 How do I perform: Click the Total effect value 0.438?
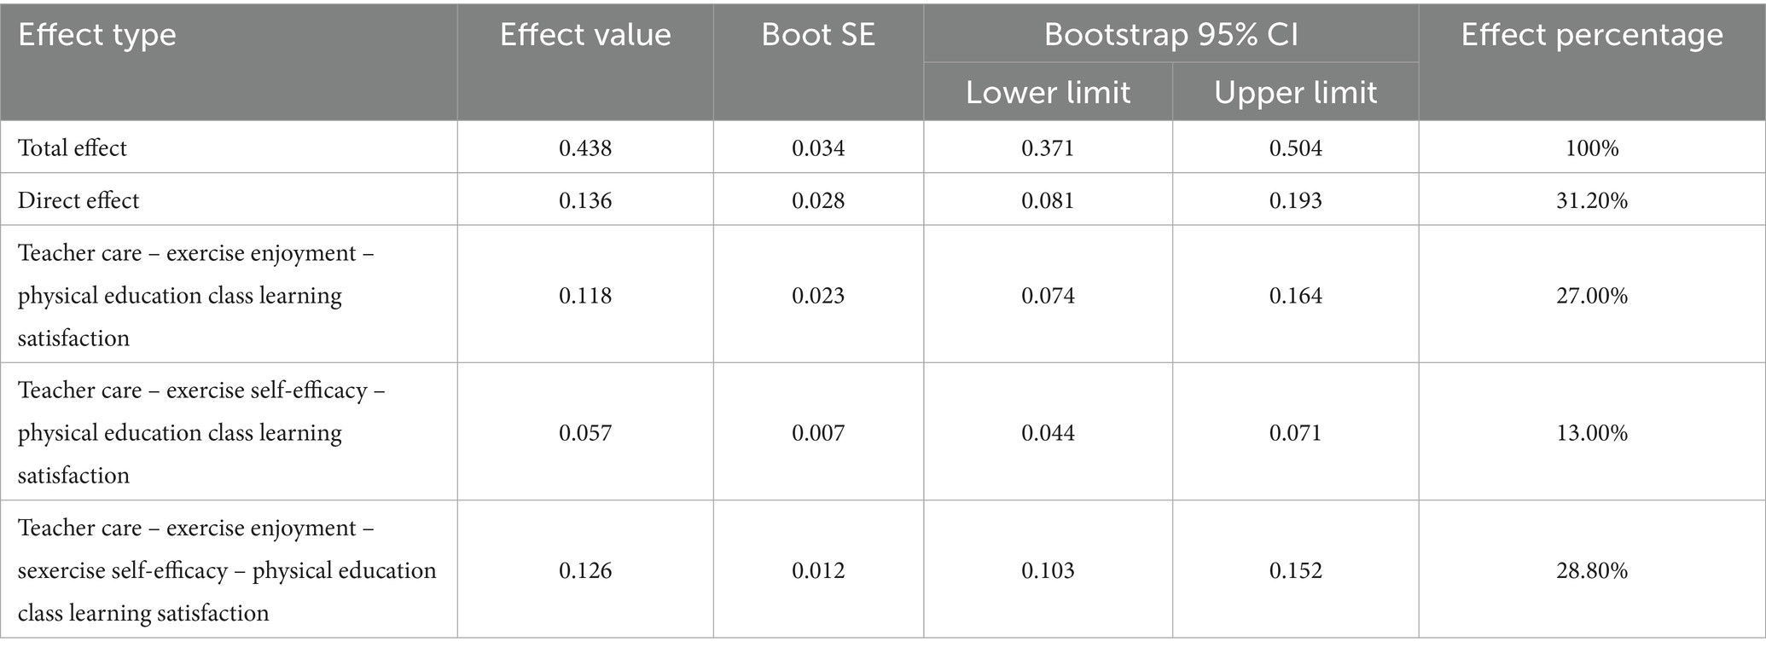tap(585, 148)
